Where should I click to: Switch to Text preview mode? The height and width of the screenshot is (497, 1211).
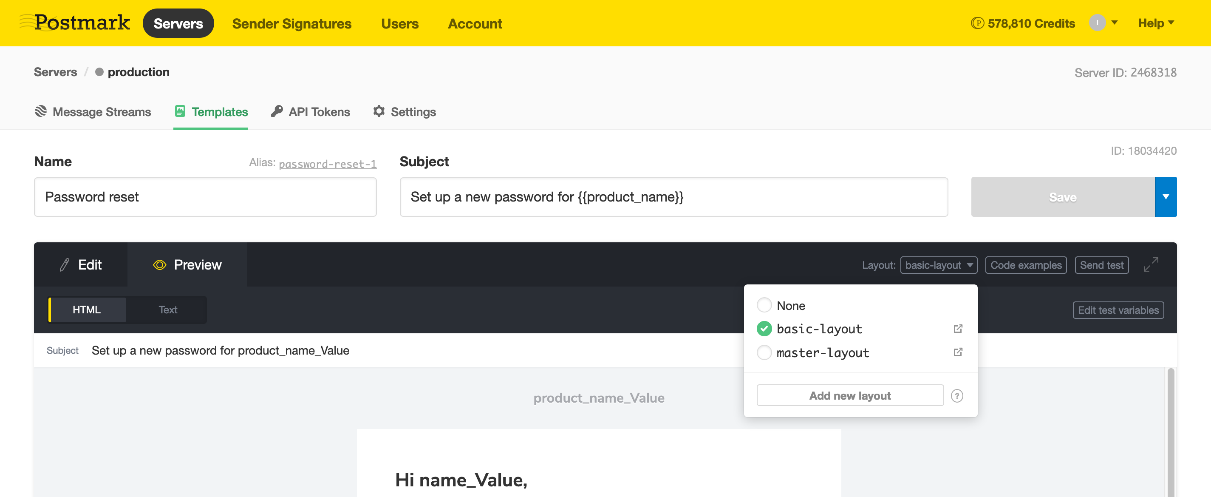click(x=167, y=310)
